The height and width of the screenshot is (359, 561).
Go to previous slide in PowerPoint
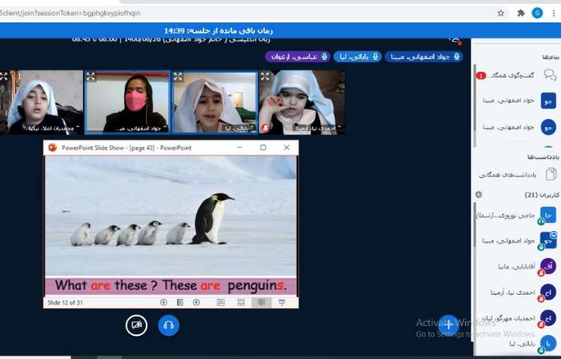(x=164, y=302)
